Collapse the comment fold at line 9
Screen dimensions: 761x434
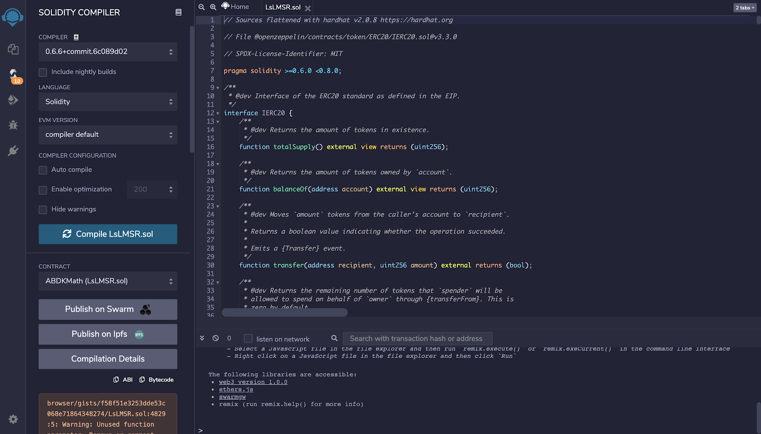point(218,88)
